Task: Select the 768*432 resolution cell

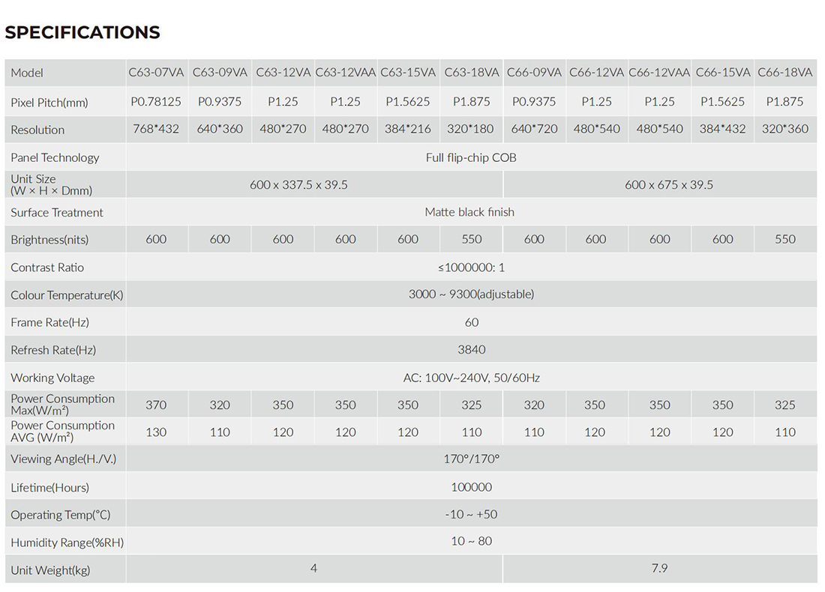Action: coord(156,129)
